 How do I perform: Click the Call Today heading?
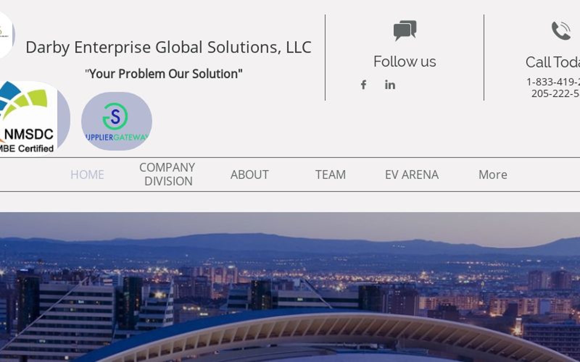(553, 62)
